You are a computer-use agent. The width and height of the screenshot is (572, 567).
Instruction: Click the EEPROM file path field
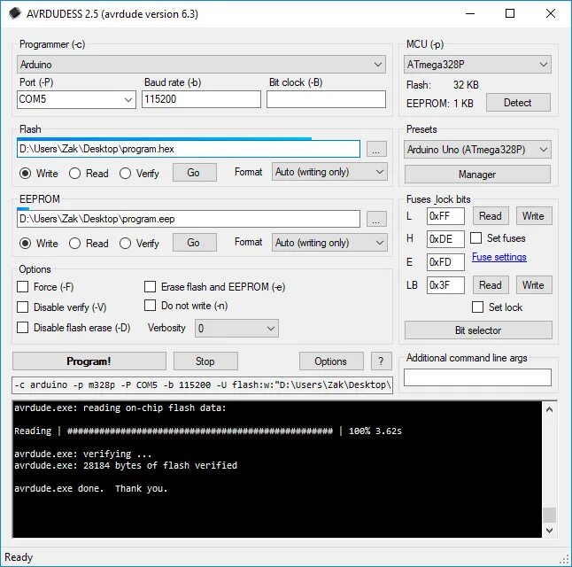189,219
